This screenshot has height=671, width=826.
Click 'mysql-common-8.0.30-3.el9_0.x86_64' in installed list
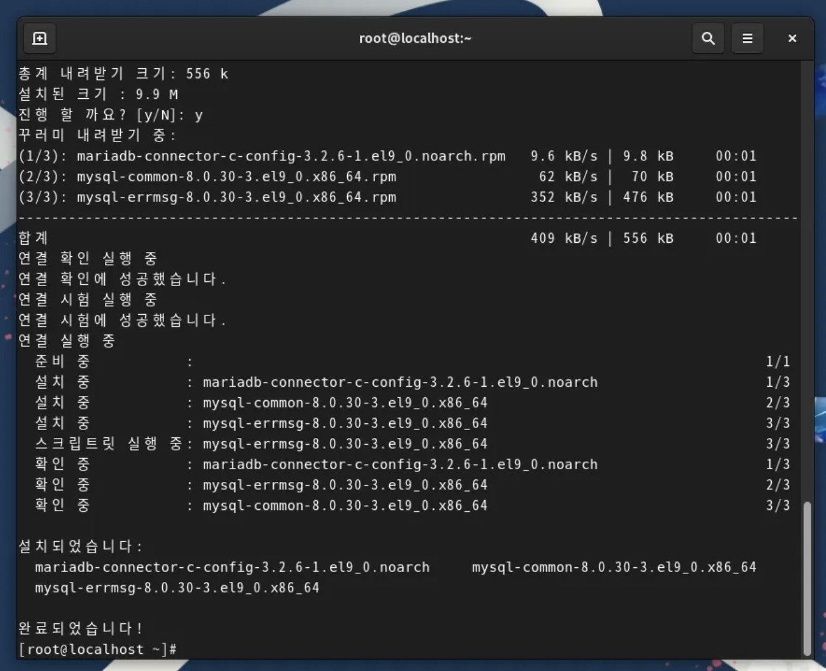click(614, 567)
